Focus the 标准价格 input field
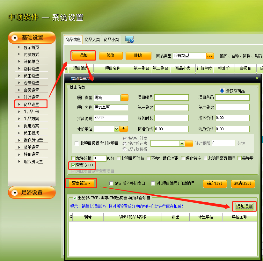The width and height of the screenshot is (263, 261). (x=172, y=129)
